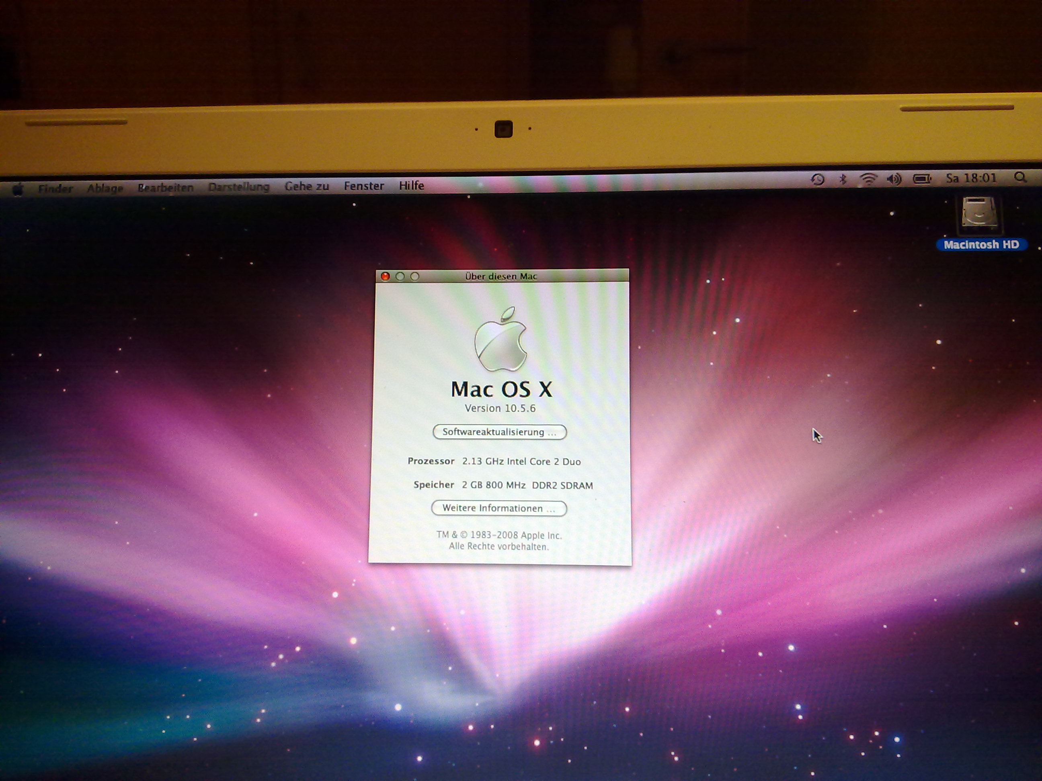Open the volume control icon

[894, 179]
